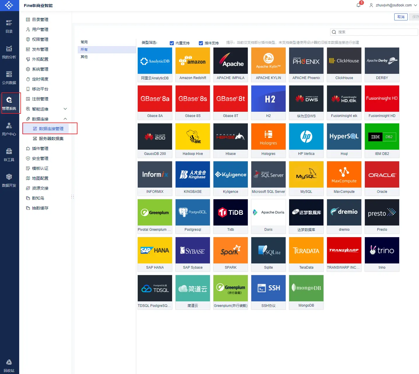Viewport: 419px width, 374px height.
Task: Open the user account dropdown
Action: [393, 5]
